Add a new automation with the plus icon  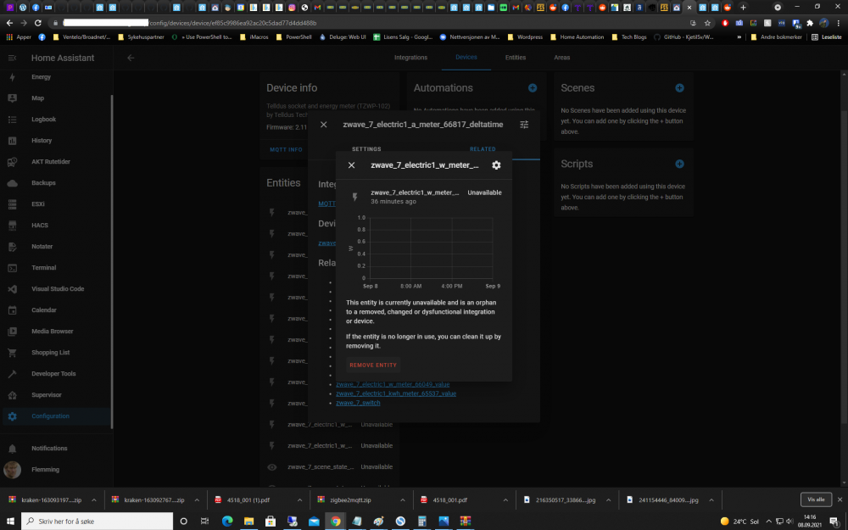click(x=533, y=88)
